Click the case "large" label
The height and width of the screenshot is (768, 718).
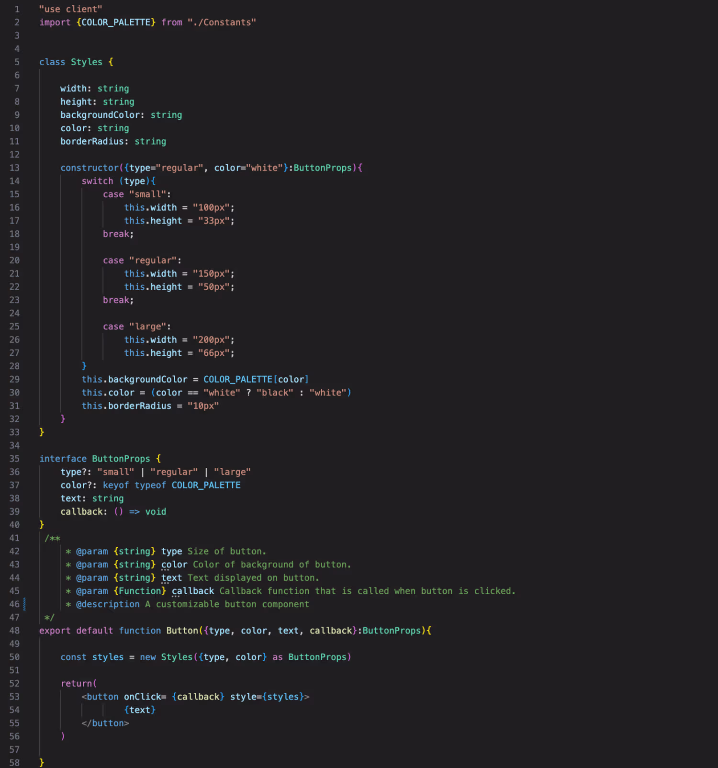(137, 327)
